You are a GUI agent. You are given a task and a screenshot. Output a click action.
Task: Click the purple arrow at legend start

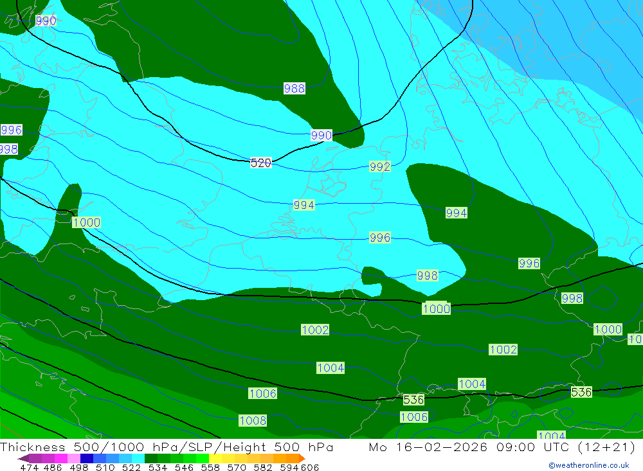click(24, 458)
